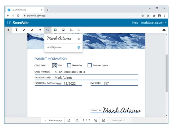This screenshot has height=130, width=173.
Task: Select the arrow pointer tool
Action: tap(8, 30)
